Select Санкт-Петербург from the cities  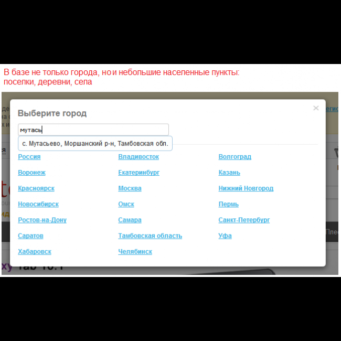click(x=244, y=220)
